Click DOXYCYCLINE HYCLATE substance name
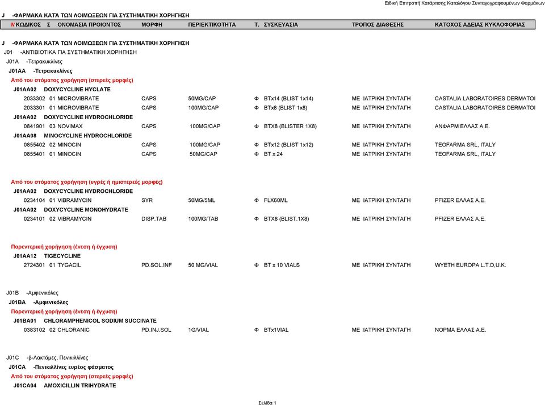Viewport: 545px width, 405px height. 77,89
